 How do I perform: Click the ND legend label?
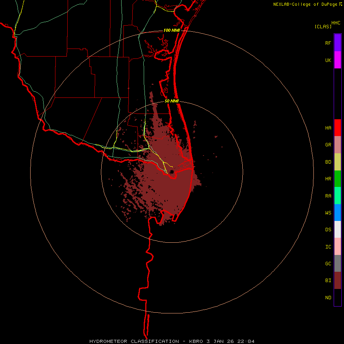[x=328, y=298]
